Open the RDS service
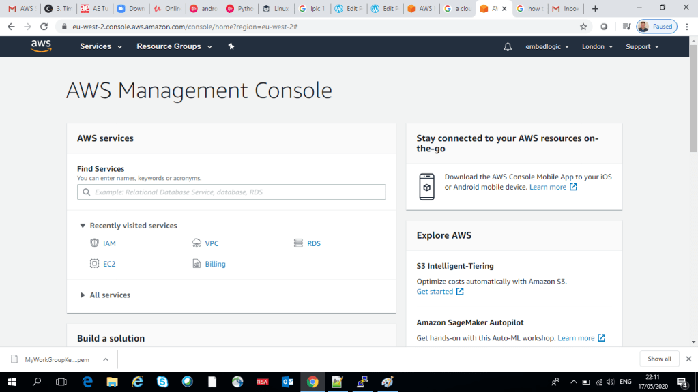 [313, 243]
